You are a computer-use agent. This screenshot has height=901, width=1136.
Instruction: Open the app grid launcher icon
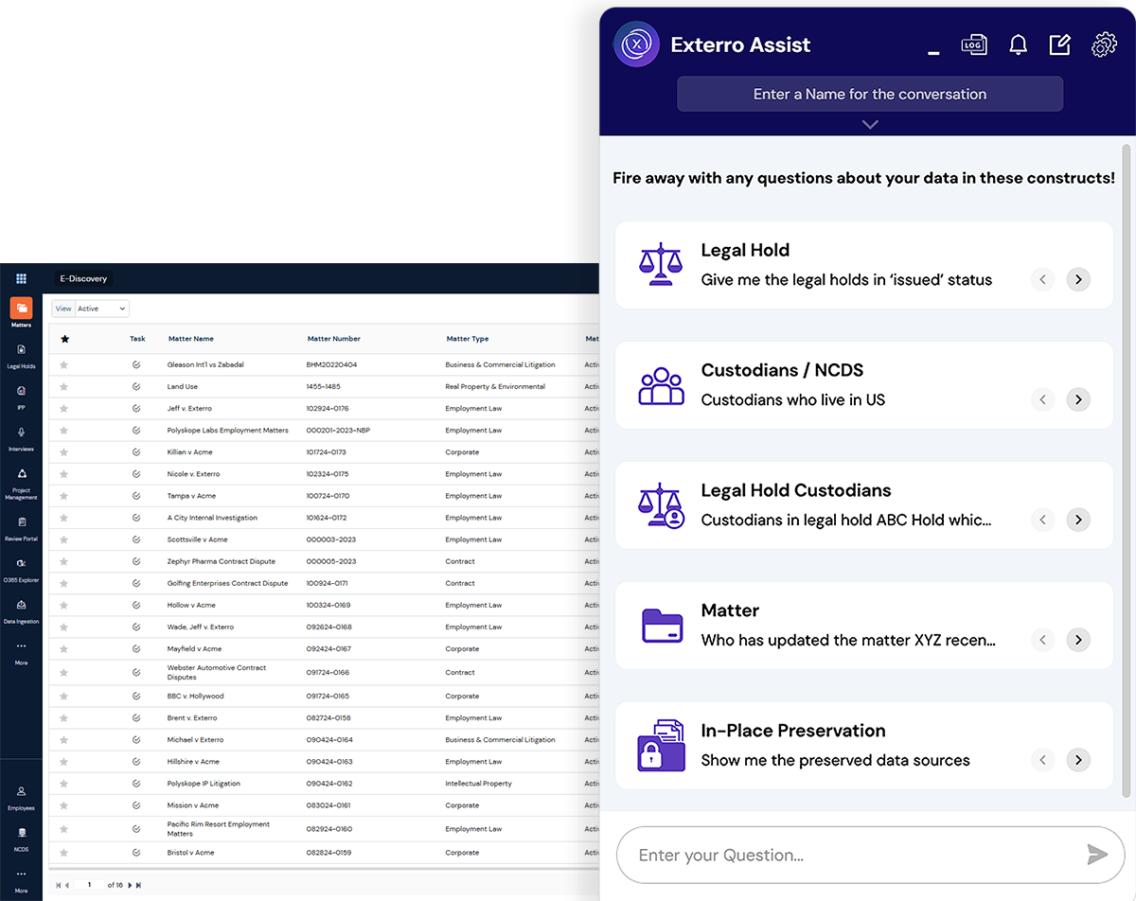coord(21,279)
